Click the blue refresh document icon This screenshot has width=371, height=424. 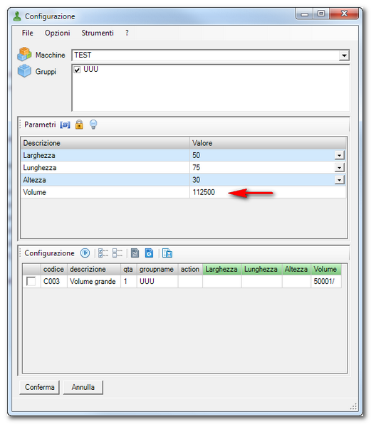coord(149,253)
